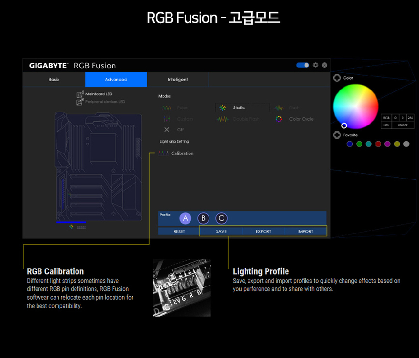Pick the Custom mode sliders icon
419x358 pixels.
pos(167,119)
